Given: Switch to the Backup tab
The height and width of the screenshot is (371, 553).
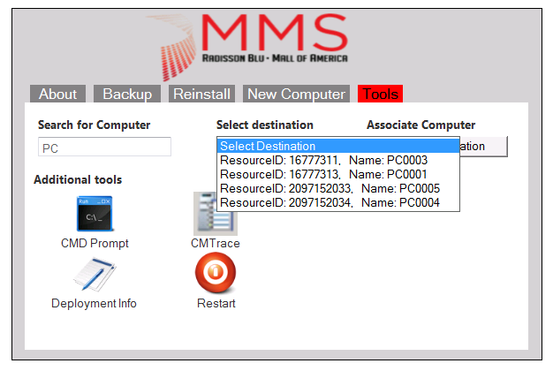Looking at the screenshot, I should (x=127, y=94).
